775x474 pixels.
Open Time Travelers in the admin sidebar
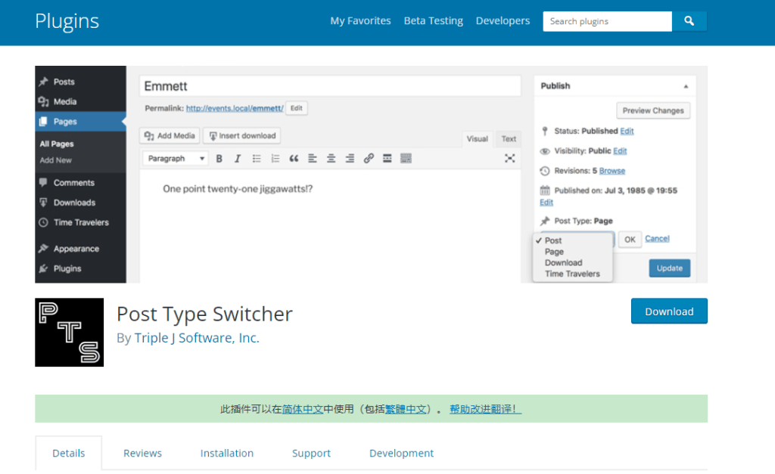coord(80,222)
